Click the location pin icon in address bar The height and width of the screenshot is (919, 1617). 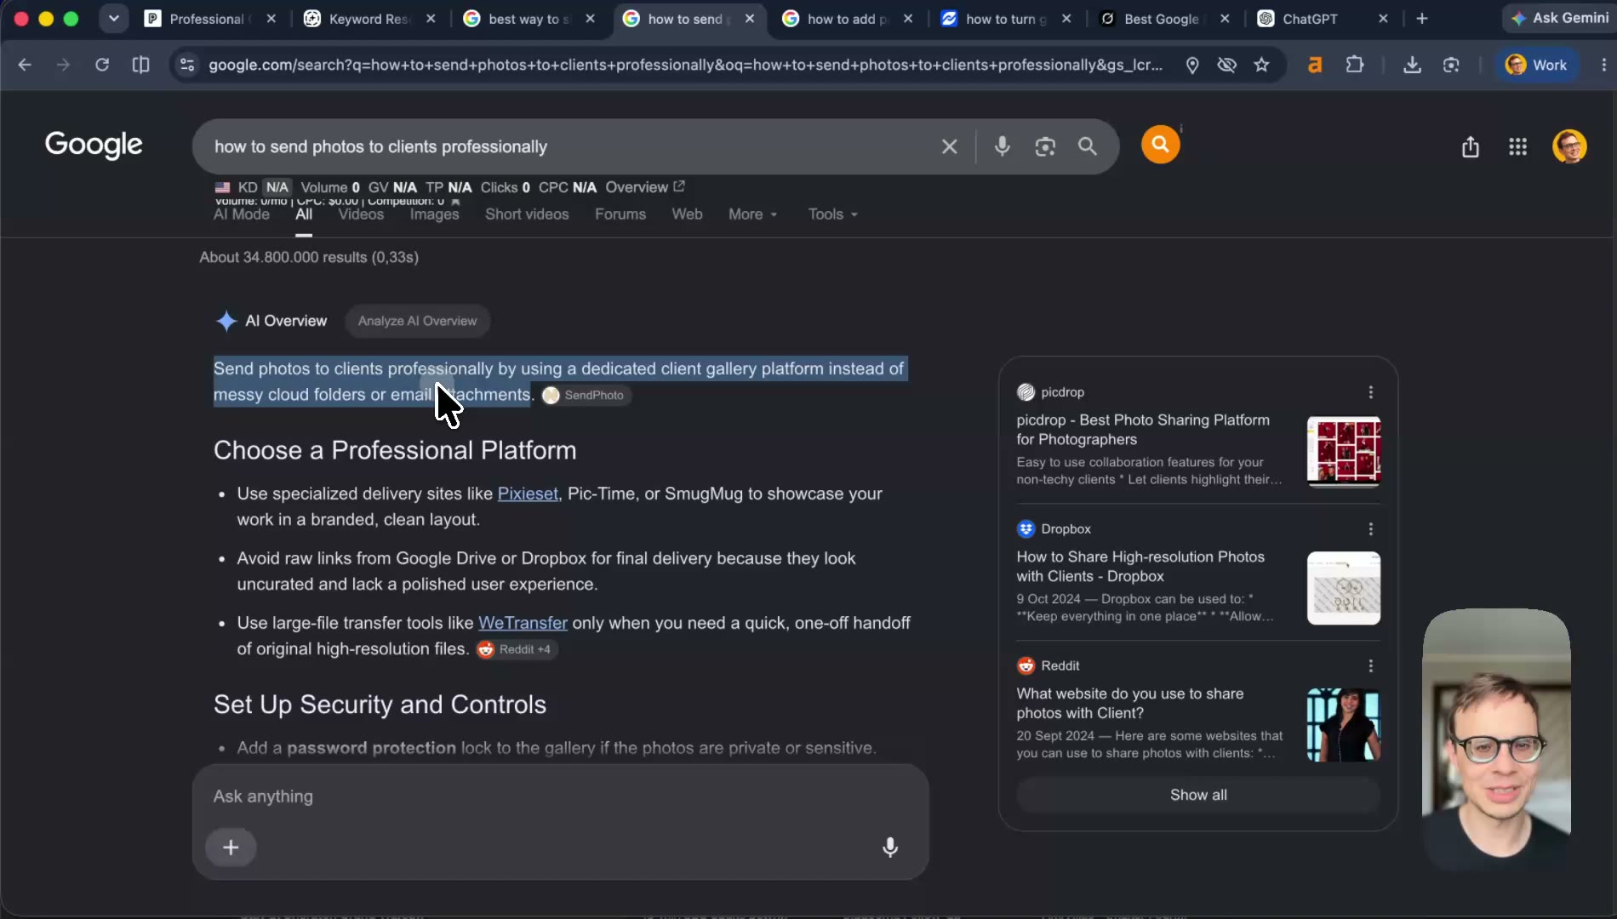1192,65
